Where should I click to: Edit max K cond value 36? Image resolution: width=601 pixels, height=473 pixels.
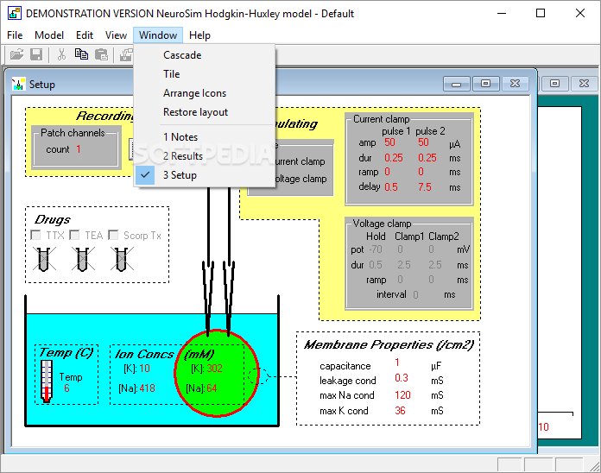pos(400,411)
